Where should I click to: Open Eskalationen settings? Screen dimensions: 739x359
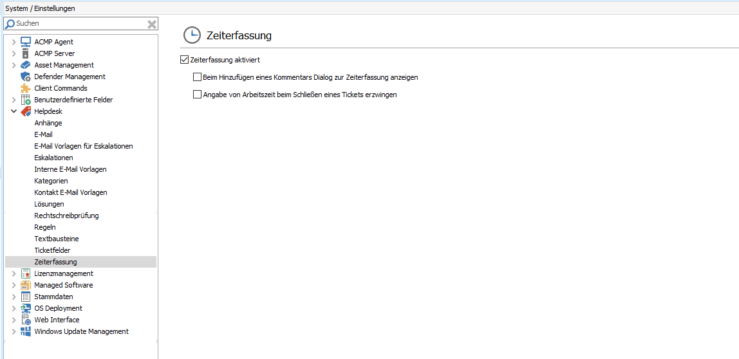(53, 158)
